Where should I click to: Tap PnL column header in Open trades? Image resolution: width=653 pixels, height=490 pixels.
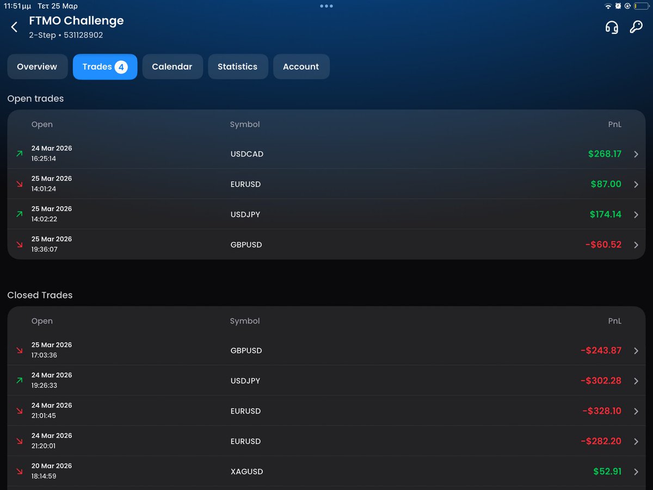[x=614, y=125]
